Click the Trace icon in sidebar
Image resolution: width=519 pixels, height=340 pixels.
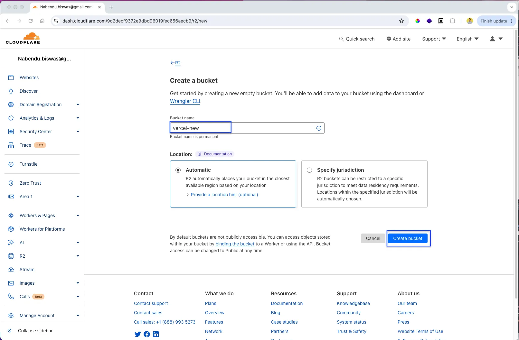[x=11, y=145]
